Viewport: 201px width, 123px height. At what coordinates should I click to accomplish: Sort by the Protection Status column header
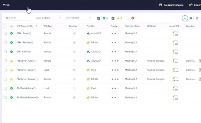[132, 26]
